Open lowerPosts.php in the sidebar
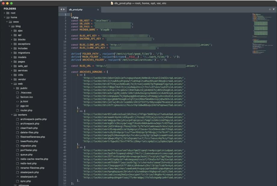 click(29, 141)
